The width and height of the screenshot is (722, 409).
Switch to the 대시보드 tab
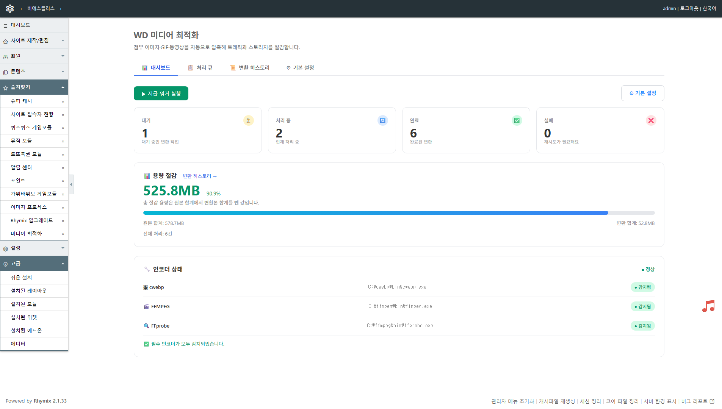[x=156, y=68]
